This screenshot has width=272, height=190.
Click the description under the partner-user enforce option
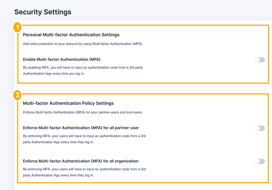pos(84,139)
